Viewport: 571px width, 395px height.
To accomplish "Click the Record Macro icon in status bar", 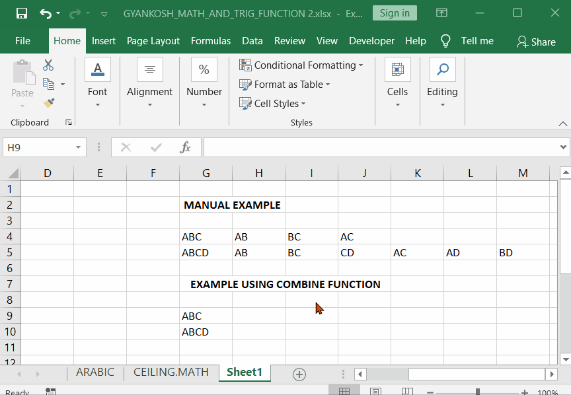I will coord(50,391).
